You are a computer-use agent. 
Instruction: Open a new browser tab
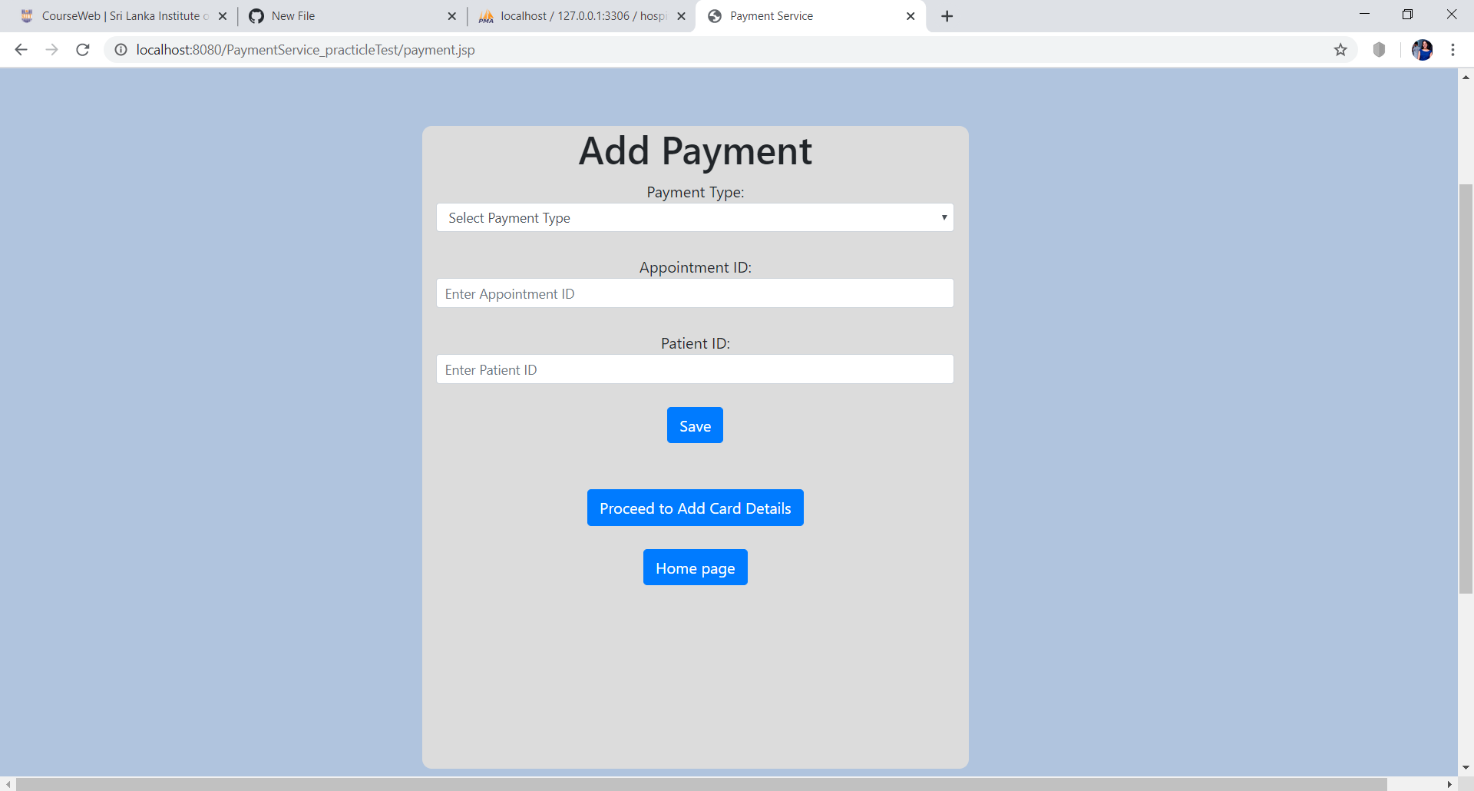947,16
